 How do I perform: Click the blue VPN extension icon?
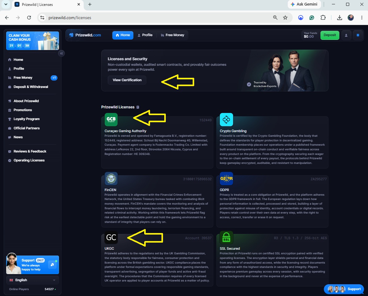point(301,18)
